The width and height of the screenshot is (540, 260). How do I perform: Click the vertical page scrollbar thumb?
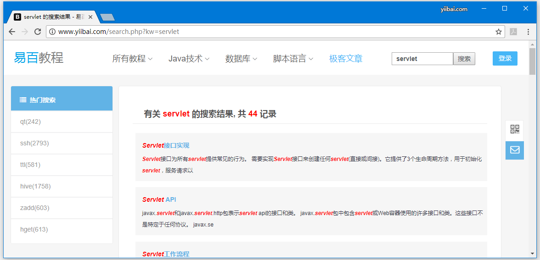[x=532, y=62]
